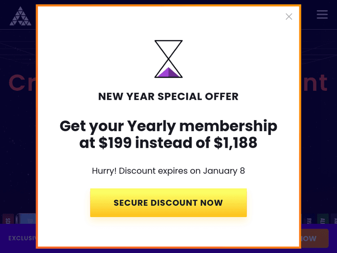
Task: Click the $1,188 original price text
Action: (235, 143)
